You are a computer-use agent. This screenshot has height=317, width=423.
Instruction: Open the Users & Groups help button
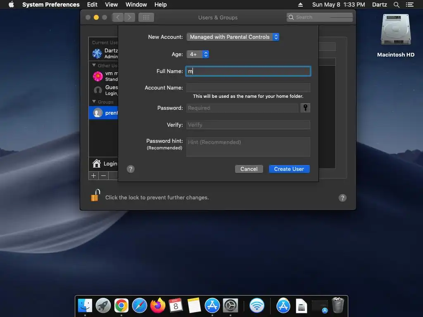click(x=342, y=198)
